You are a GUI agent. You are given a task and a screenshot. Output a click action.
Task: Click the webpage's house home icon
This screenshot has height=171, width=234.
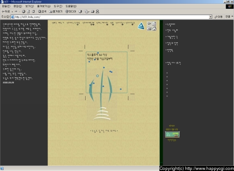[154, 28]
